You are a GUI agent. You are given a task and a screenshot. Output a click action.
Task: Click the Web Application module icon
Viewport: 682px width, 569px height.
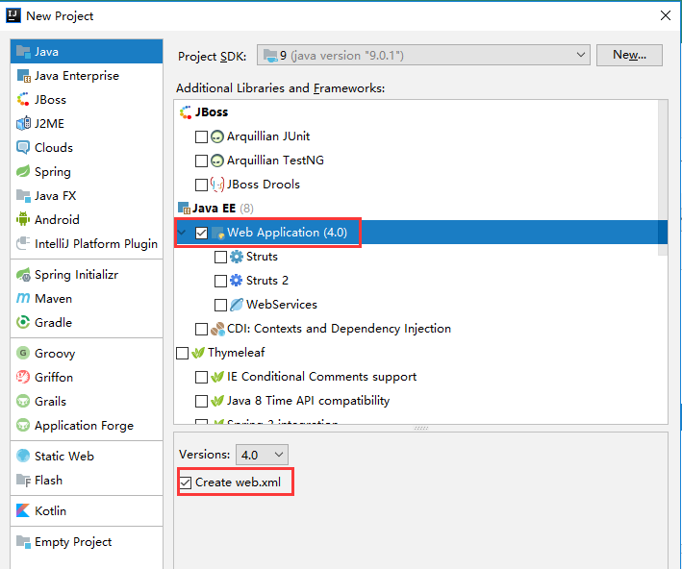click(217, 233)
